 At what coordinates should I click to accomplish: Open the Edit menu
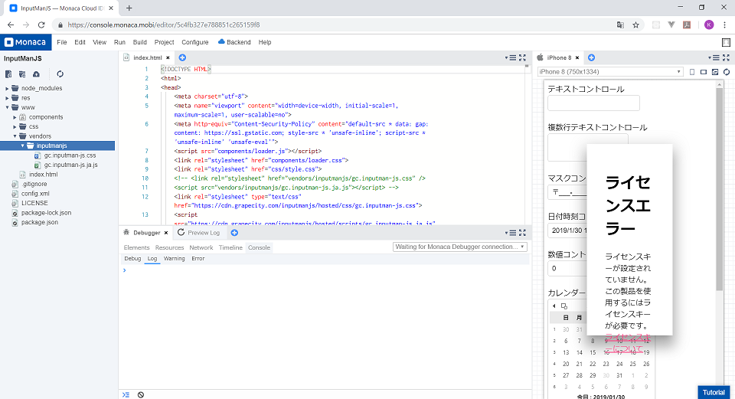pos(80,42)
